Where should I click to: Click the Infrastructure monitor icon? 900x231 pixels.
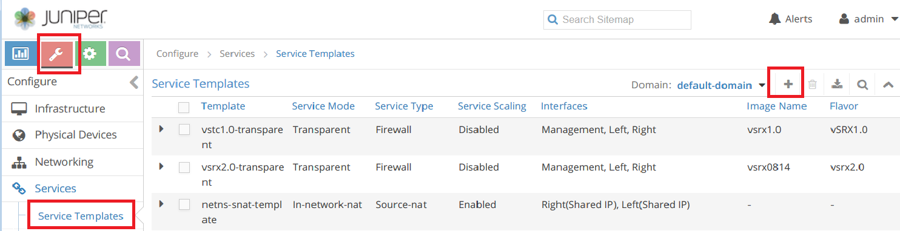[x=19, y=109]
